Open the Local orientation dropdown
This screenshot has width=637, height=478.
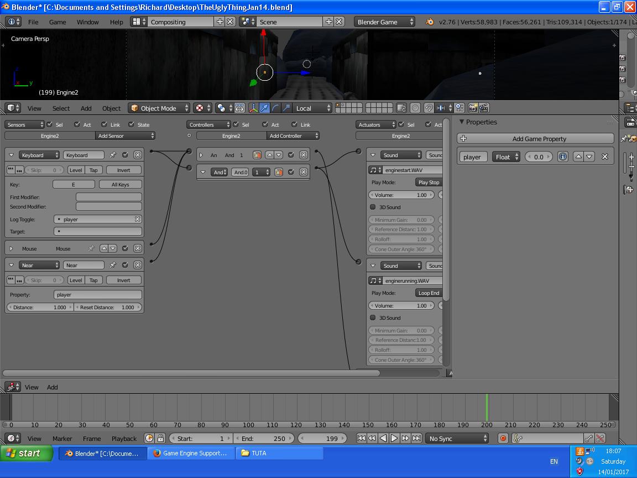[x=312, y=108]
